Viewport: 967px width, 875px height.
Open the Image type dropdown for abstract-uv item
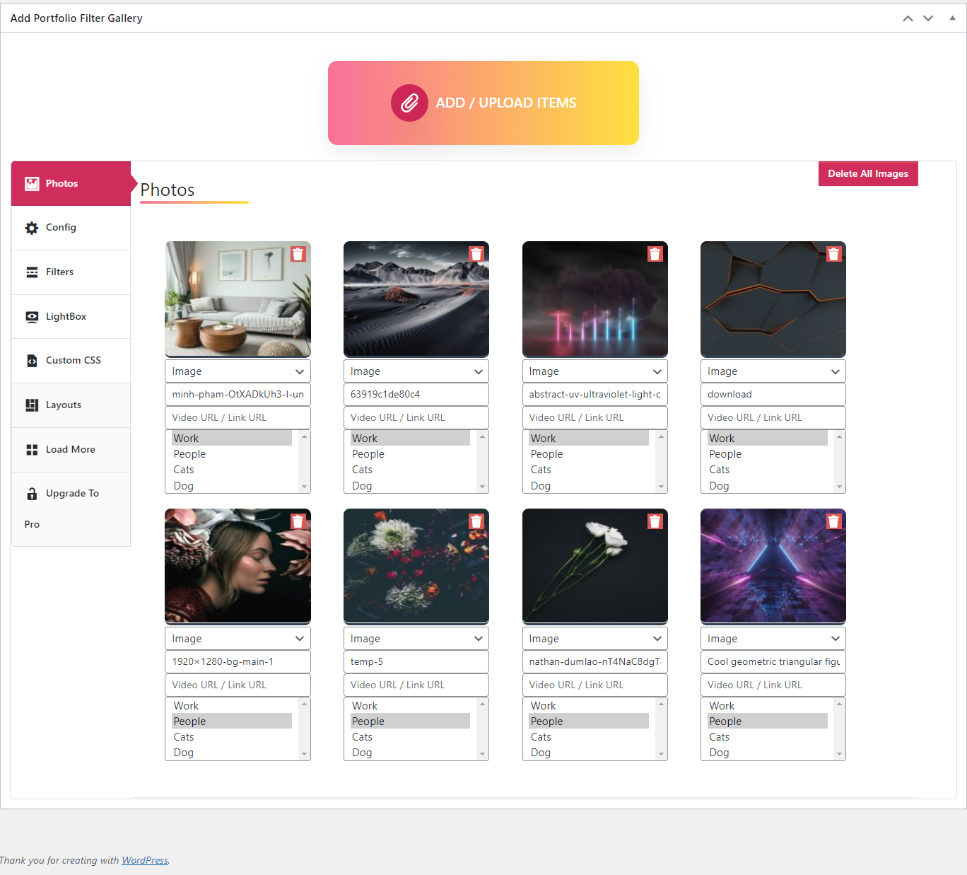tap(595, 371)
